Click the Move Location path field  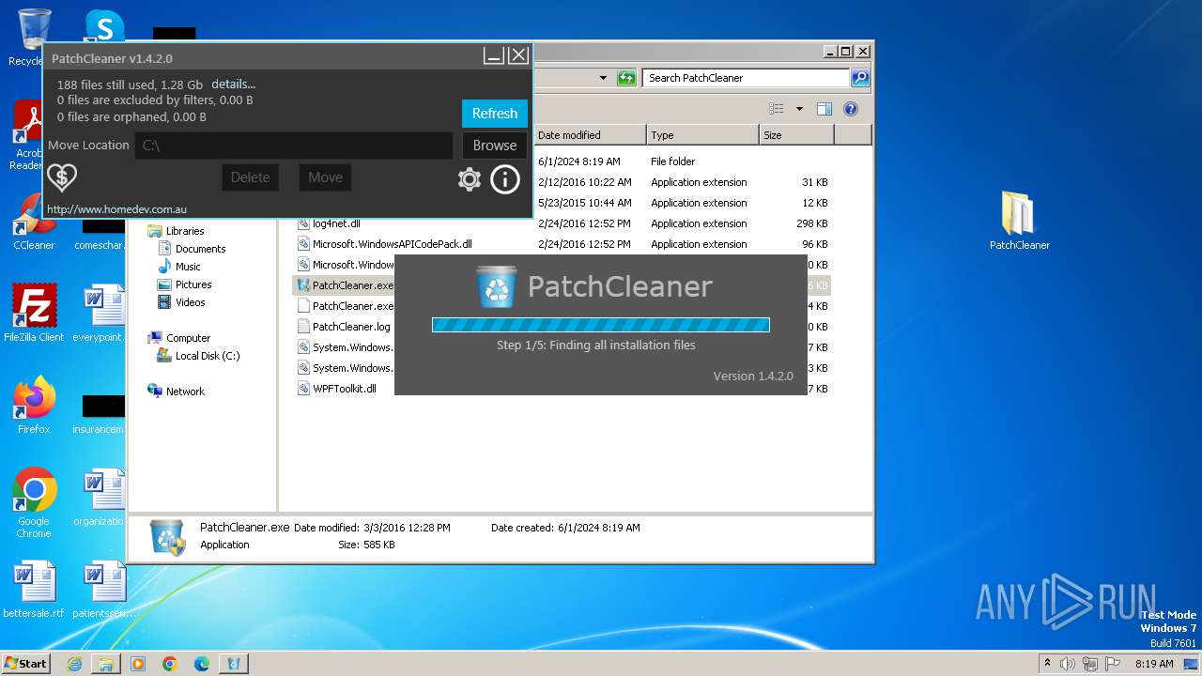294,146
